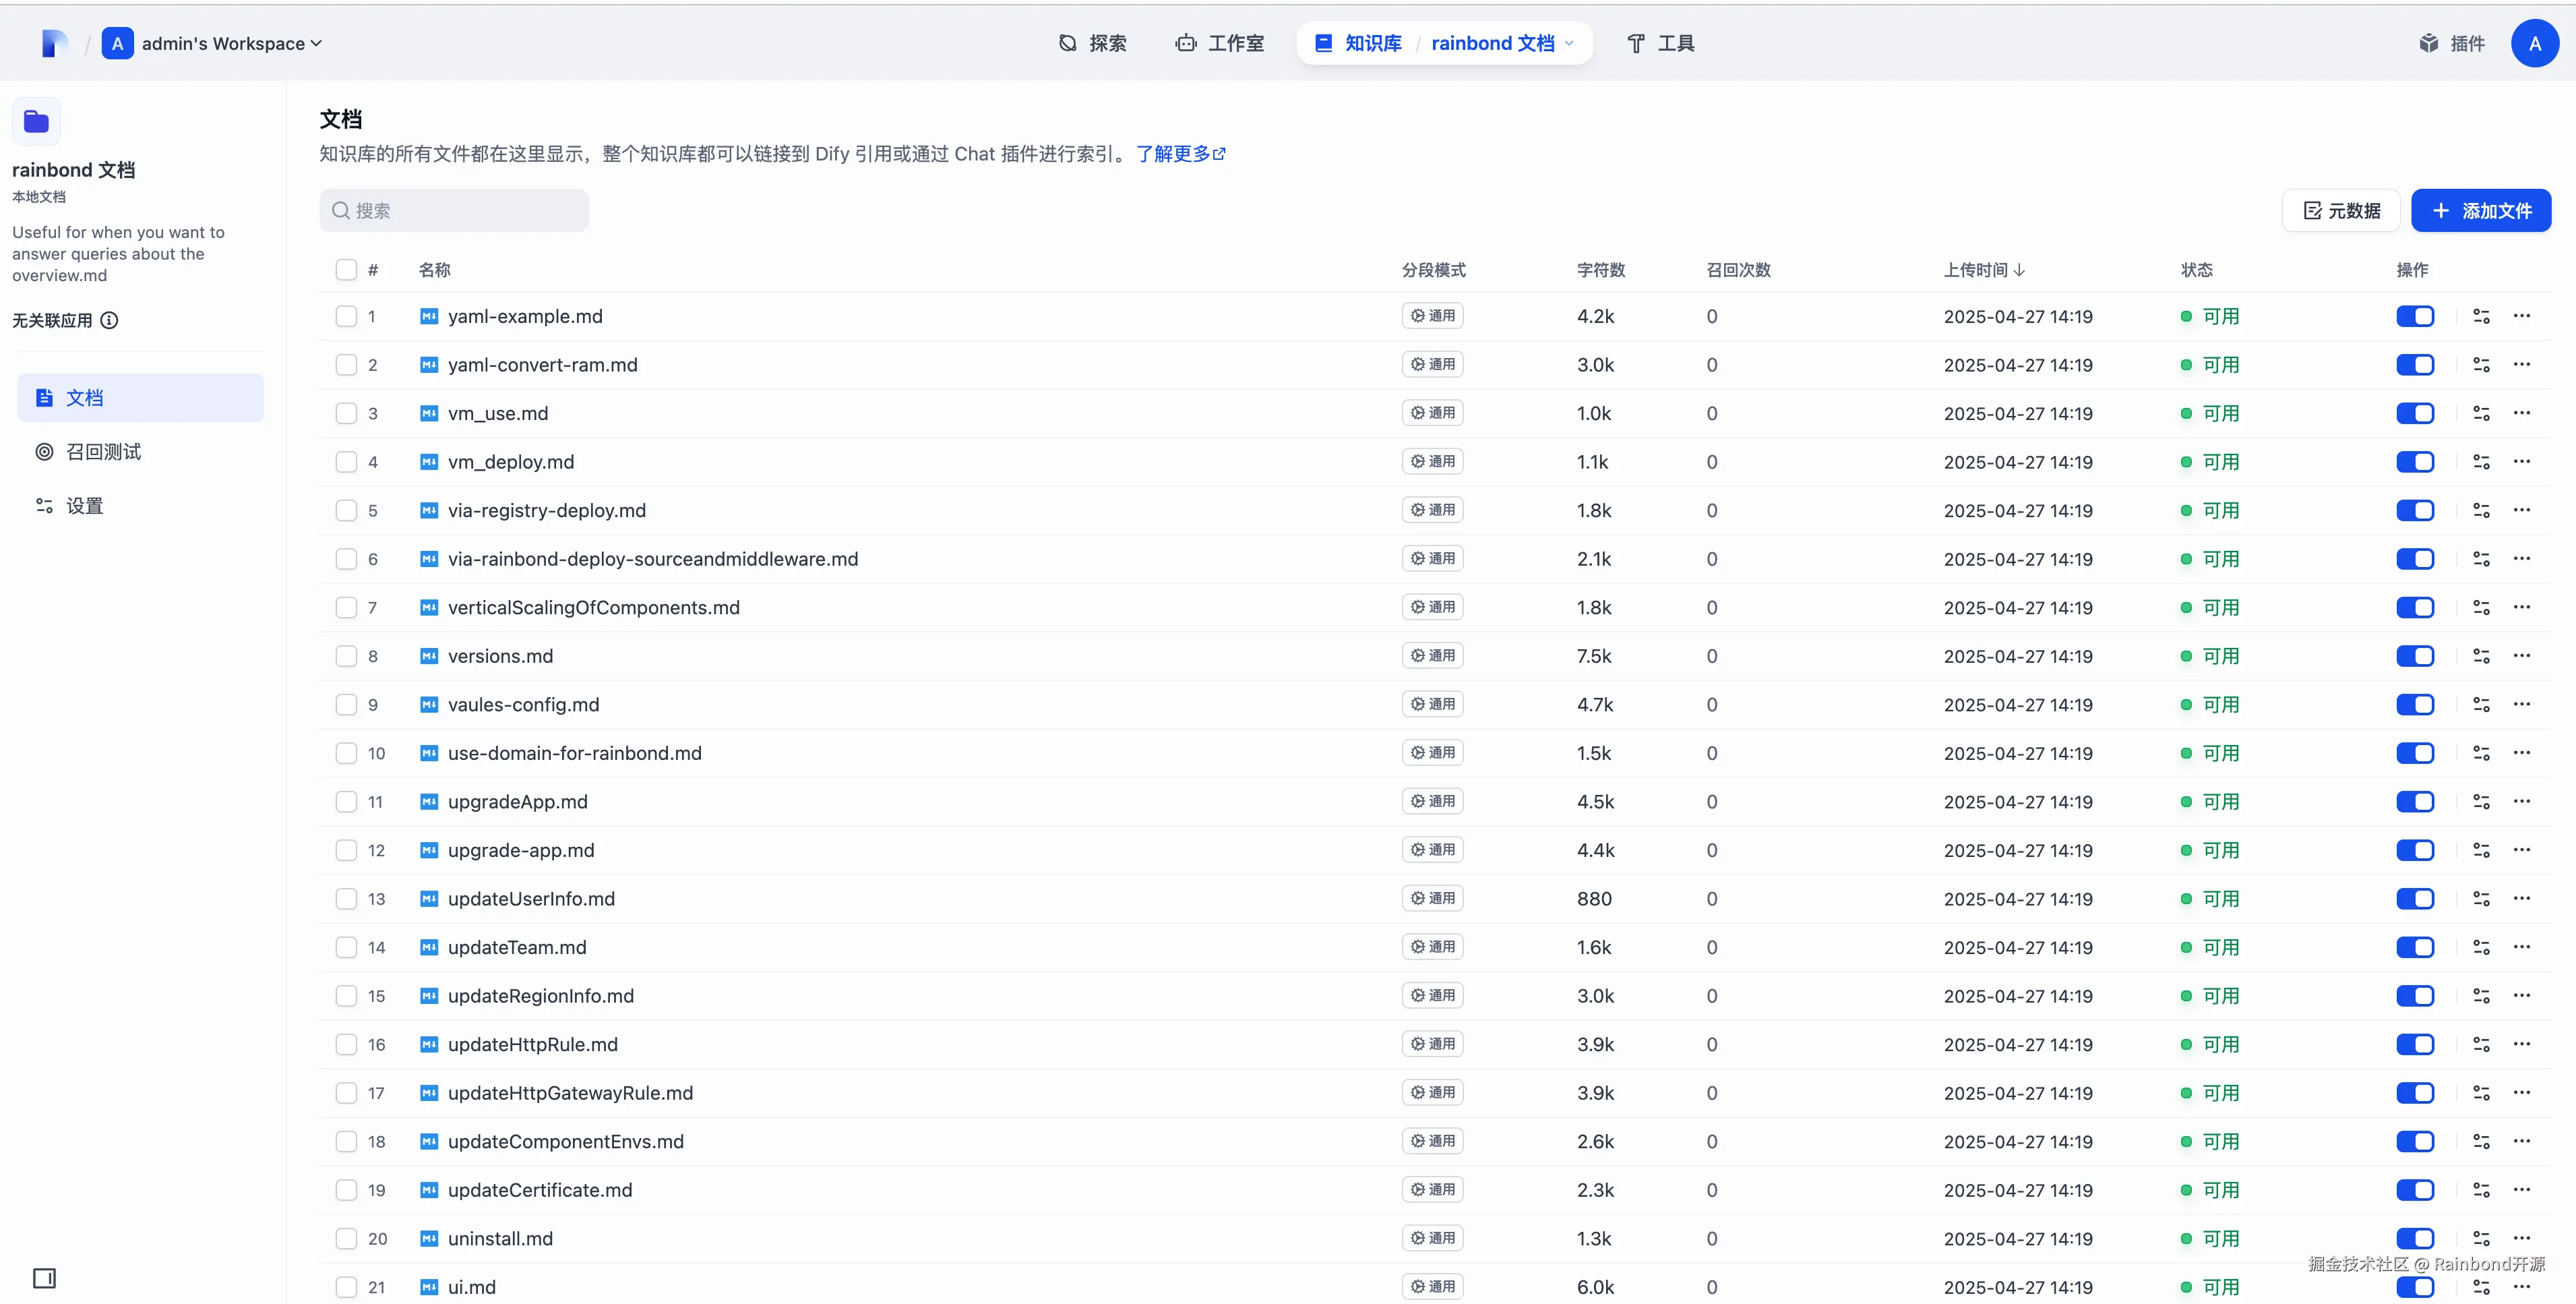2576x1304 pixels.
Task: Select checkbox for vm_deploy.md
Action: tap(346, 462)
